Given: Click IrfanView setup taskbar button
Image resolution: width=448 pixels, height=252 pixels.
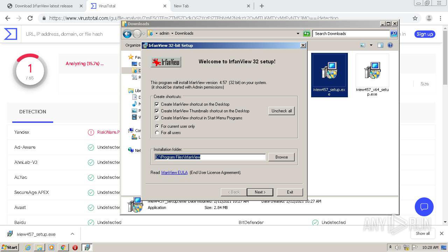Looking at the screenshot, I should (x=87, y=247).
